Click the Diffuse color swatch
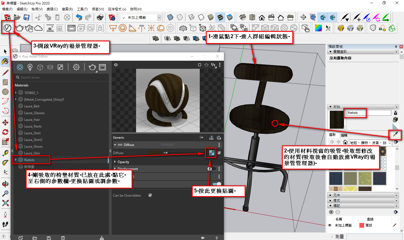Image resolution: width=404 pixels, height=240 pixels. point(155,153)
